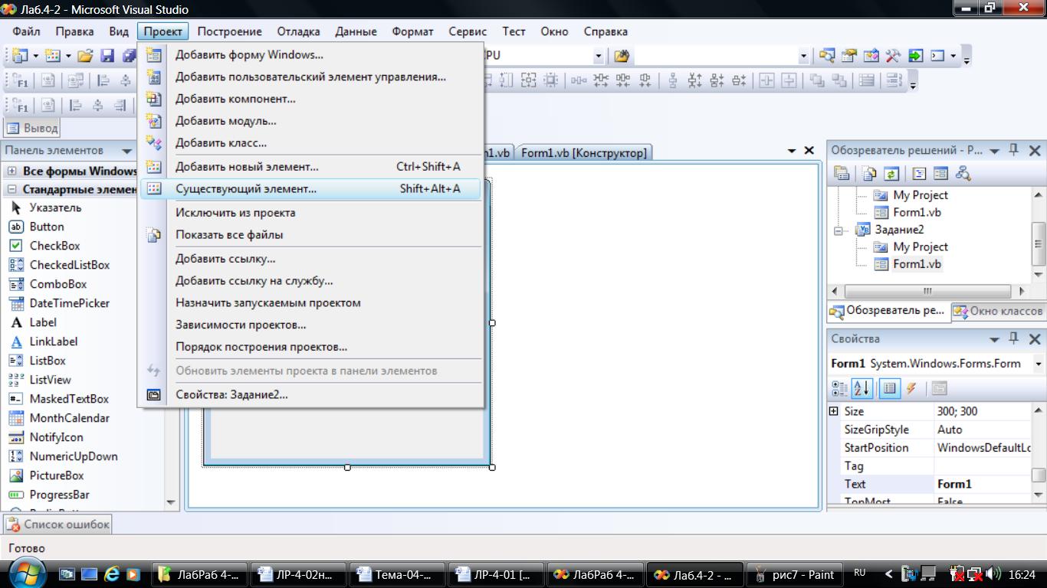Screen dimensions: 1047x588
Task: Expand All Windows Forms toolbox group
Action: pos(11,171)
